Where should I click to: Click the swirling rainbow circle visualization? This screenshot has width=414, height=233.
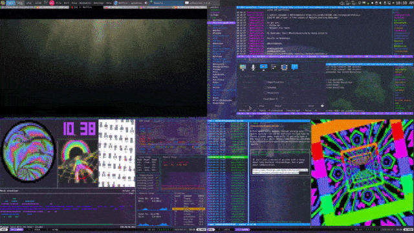tap(28, 151)
